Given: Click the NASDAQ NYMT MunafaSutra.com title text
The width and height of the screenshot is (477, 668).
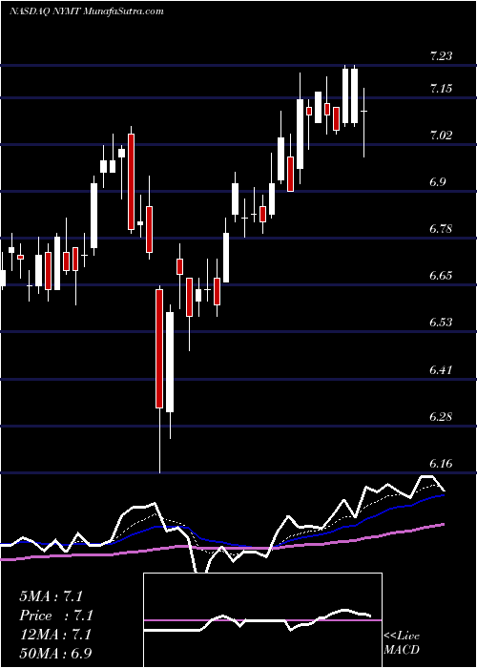Looking at the screenshot, I should pyautogui.click(x=87, y=10).
